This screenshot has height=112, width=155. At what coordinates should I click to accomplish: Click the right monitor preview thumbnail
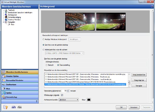(111, 21)
